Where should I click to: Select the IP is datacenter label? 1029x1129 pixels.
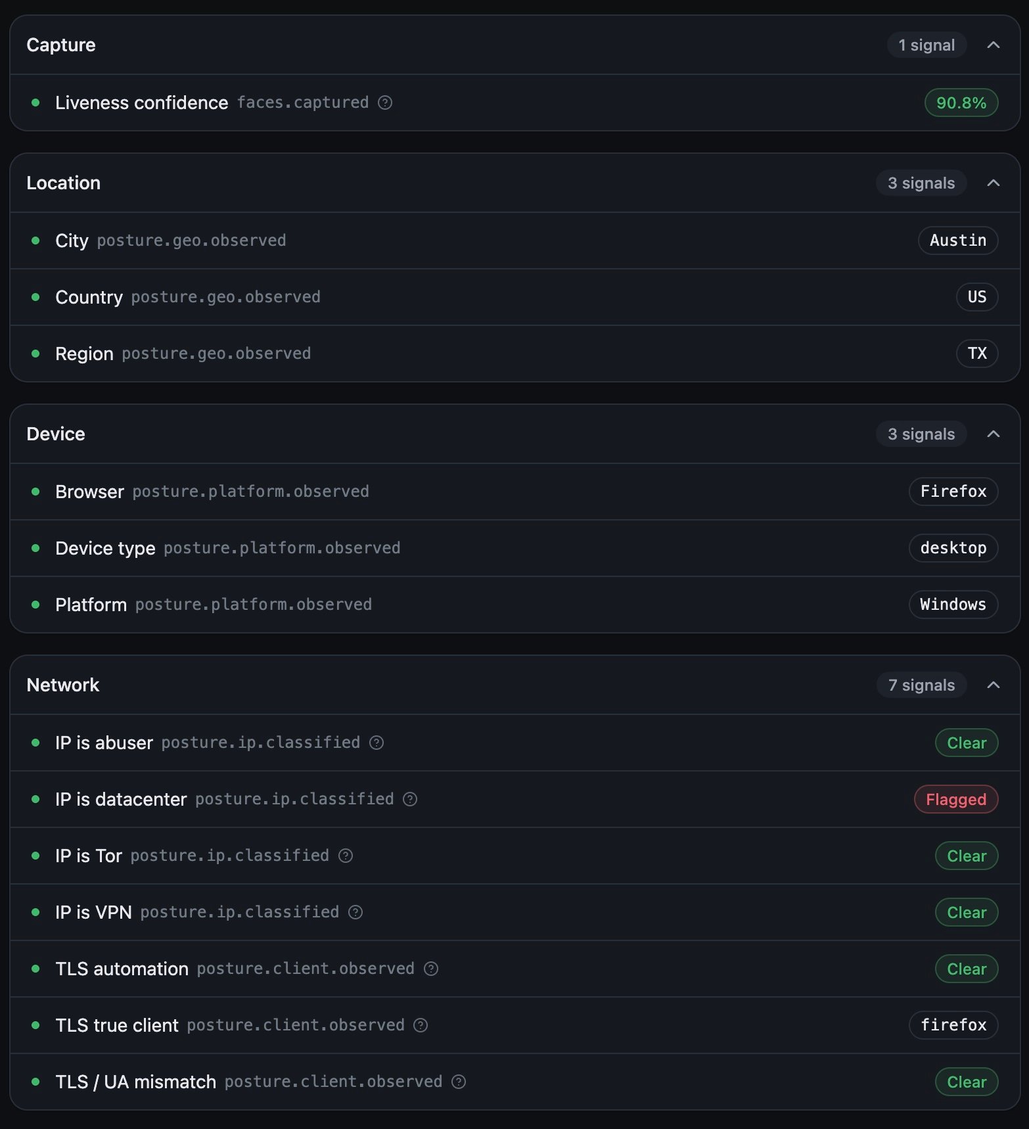pos(121,799)
